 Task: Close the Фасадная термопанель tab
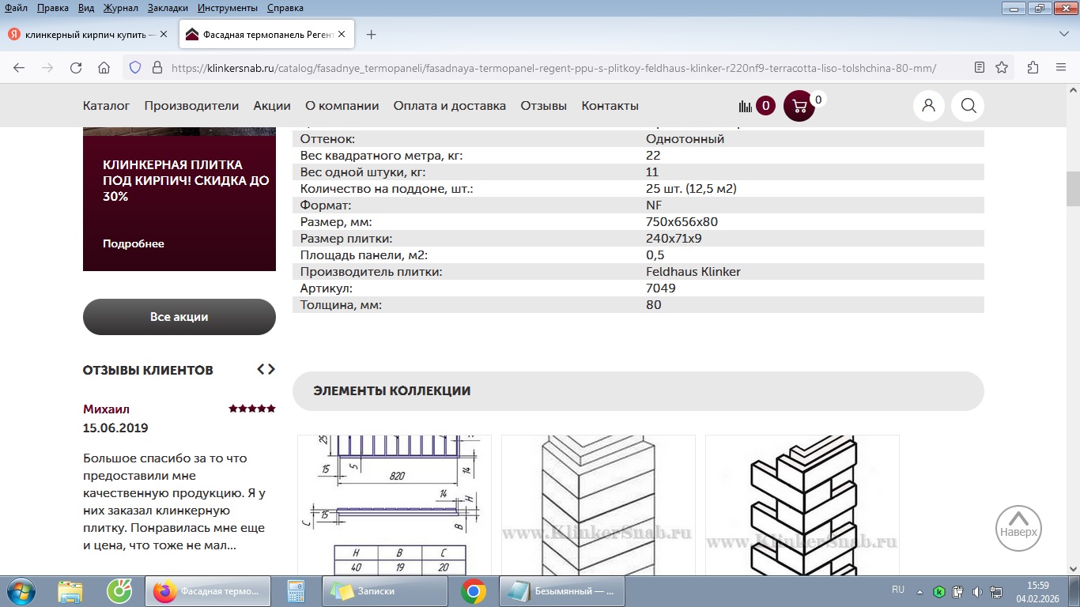coord(342,35)
